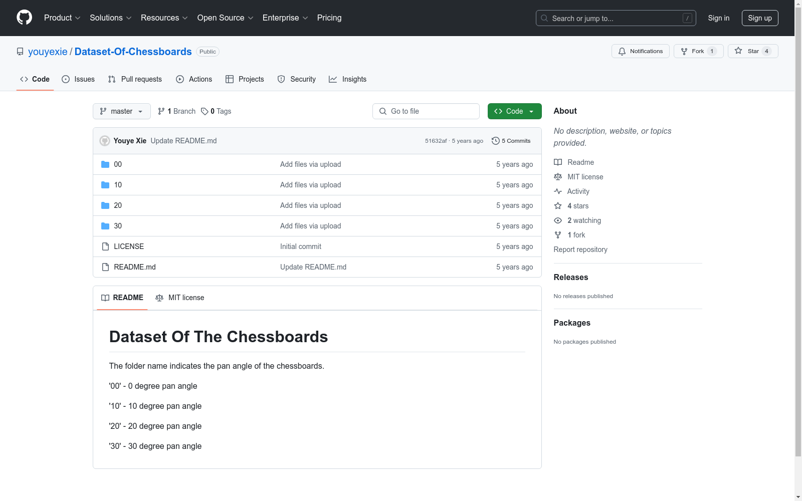This screenshot has width=802, height=501.
Task: Open the 20 folder icon
Action: 105,205
